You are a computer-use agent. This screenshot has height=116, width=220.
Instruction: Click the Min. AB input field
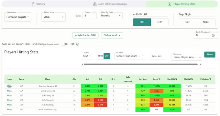(158, 56)
